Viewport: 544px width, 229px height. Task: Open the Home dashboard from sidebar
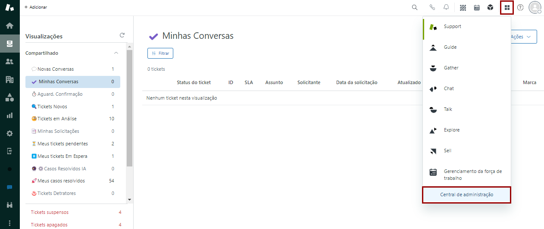tap(9, 26)
